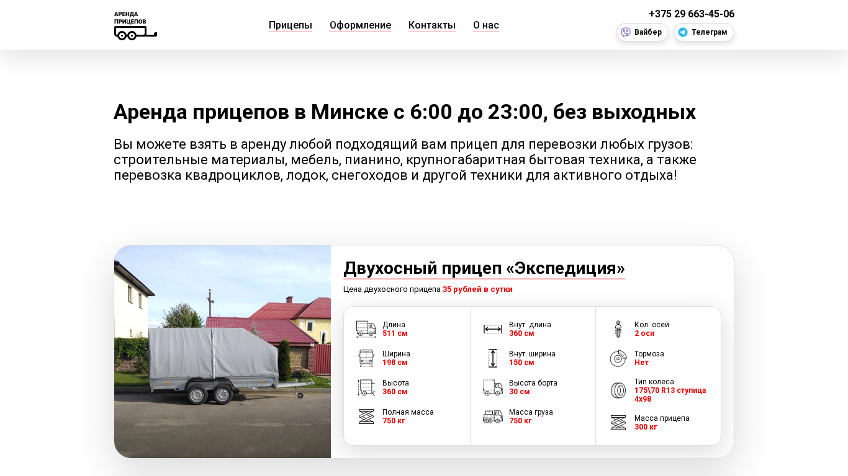Select the О нас menu item
848x476 pixels.
pos(486,25)
